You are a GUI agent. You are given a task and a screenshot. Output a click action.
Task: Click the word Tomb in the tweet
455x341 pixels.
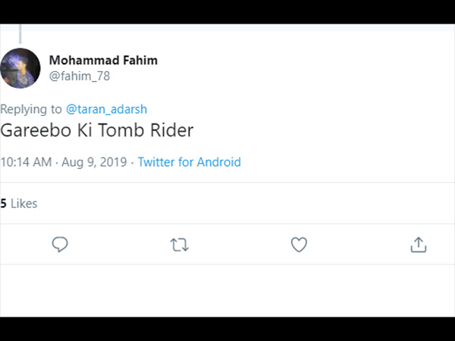[x=121, y=130]
